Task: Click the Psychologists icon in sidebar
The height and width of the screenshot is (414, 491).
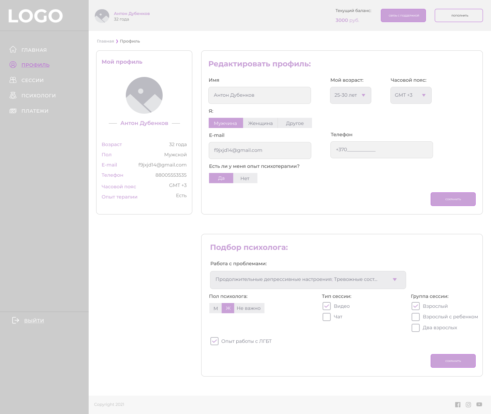Action: pyautogui.click(x=13, y=95)
